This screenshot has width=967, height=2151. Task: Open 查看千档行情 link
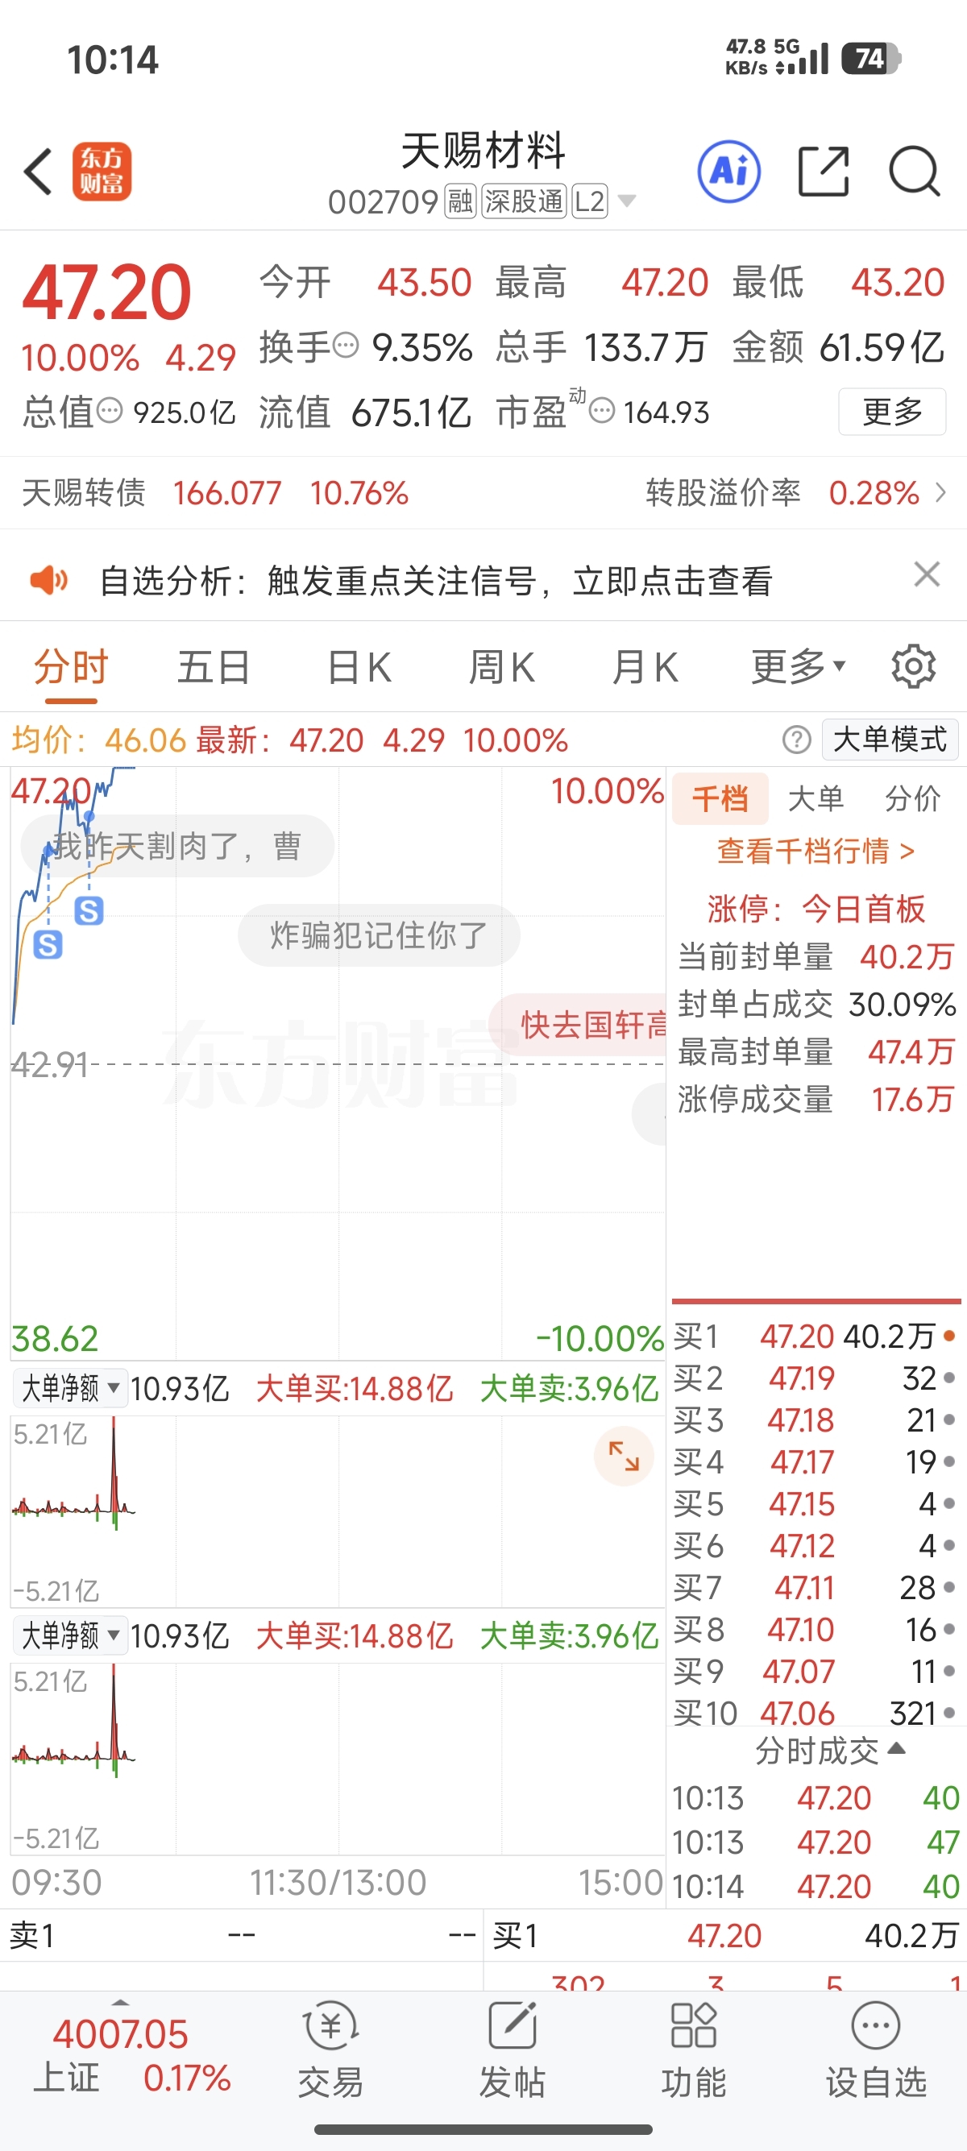(816, 851)
